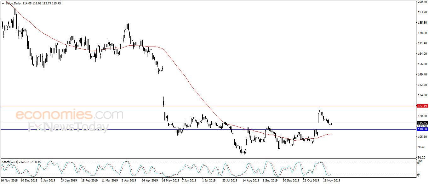Viewport: 429px width, 184px height.
Task: Click the Stoch(5,3,3) indicator label
Action: click(x=10, y=162)
